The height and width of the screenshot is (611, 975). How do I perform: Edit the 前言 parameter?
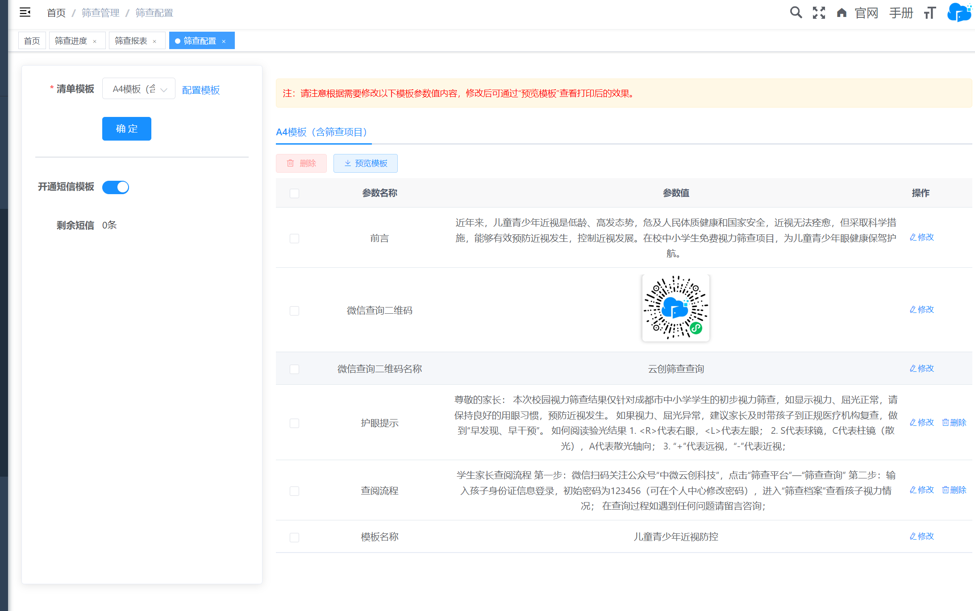[922, 237]
